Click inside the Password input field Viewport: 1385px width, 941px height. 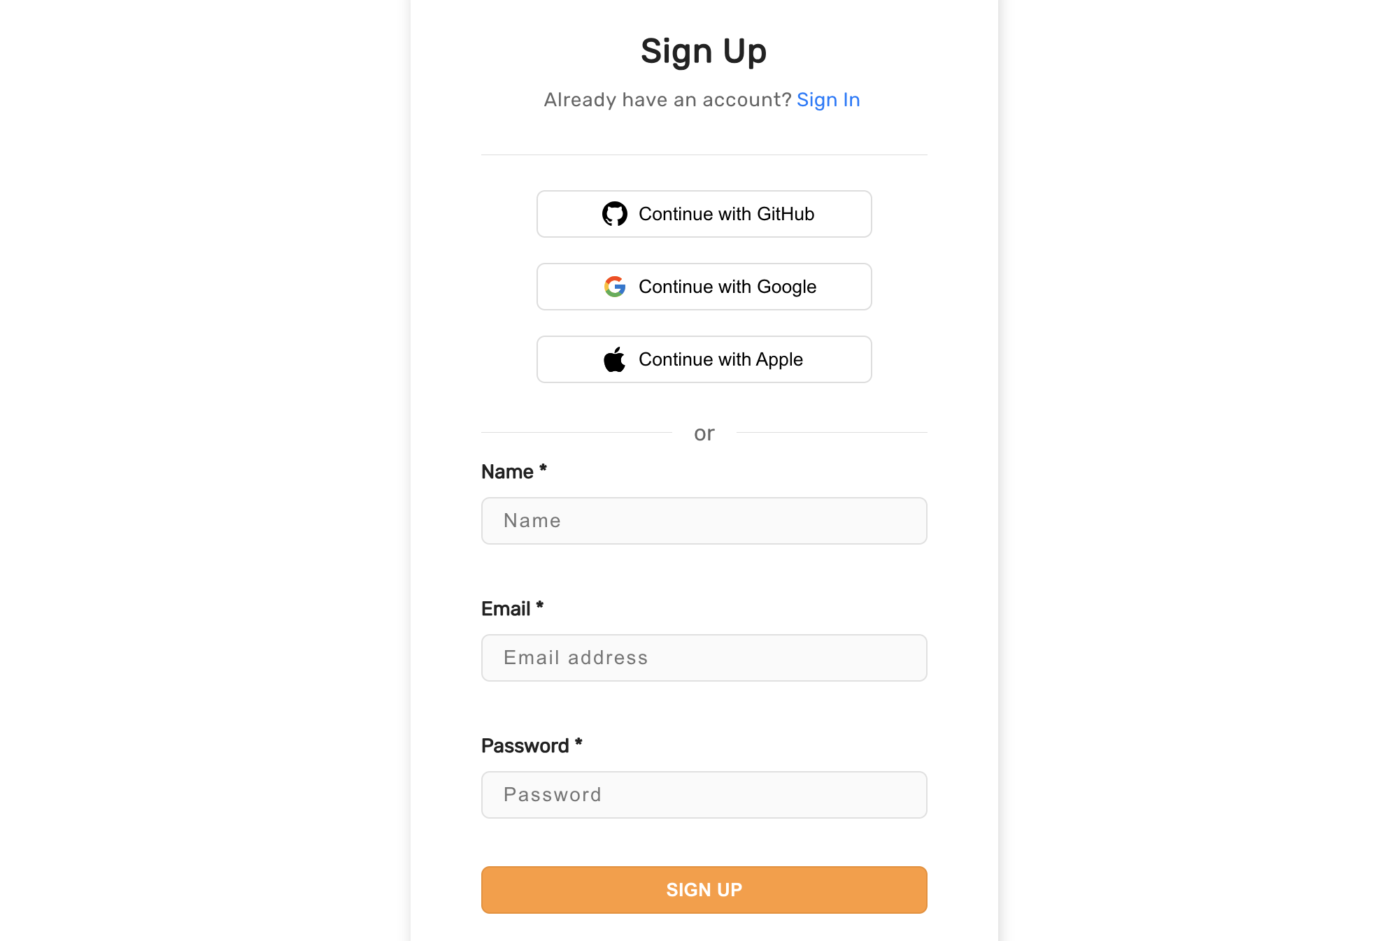pyautogui.click(x=704, y=794)
